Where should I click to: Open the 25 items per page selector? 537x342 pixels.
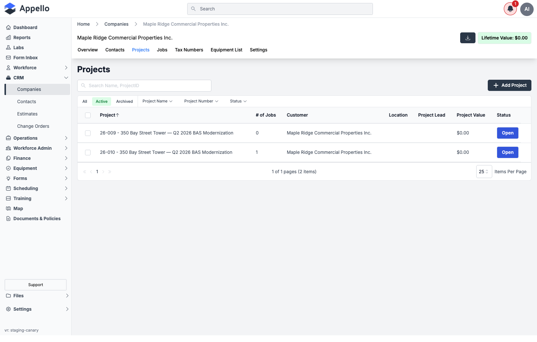484,172
